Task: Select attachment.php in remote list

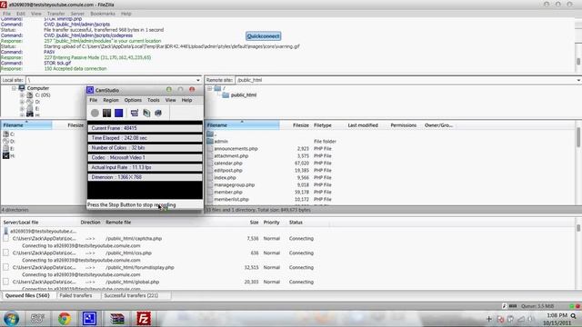Action: click(231, 156)
